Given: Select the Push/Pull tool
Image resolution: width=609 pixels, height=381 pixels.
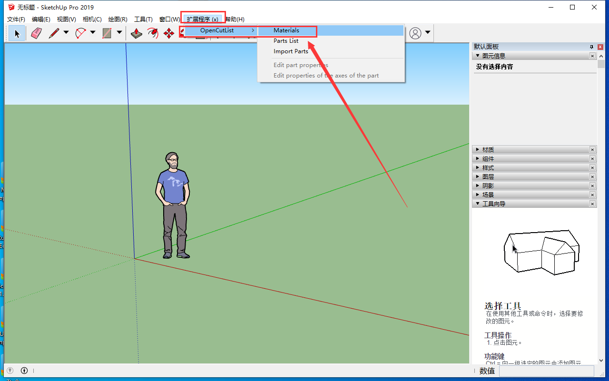Looking at the screenshot, I should (137, 33).
